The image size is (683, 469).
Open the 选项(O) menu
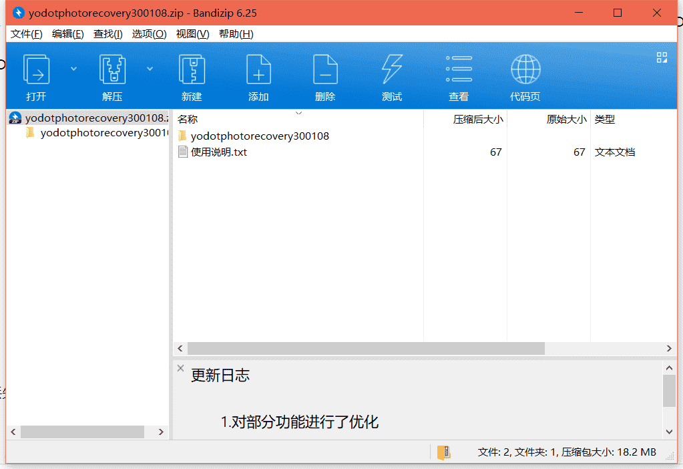[149, 34]
